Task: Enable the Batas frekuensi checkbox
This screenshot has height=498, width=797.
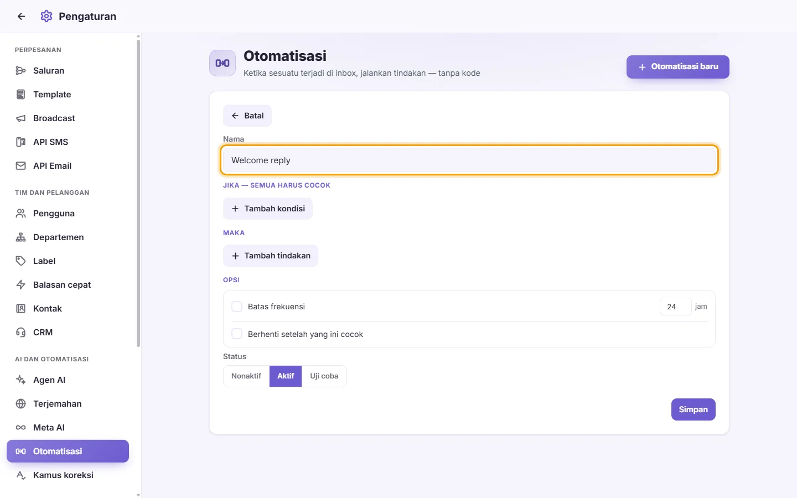Action: [x=237, y=307]
